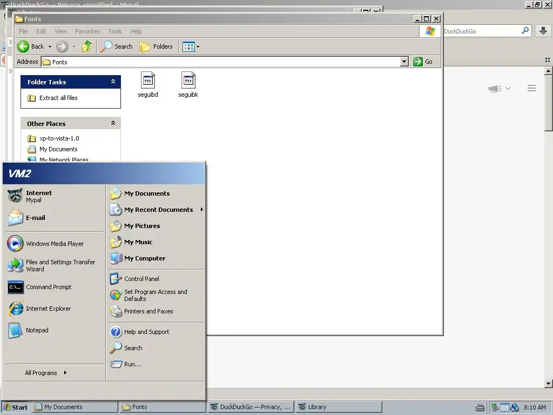Click the Go button
553x415 pixels.
coord(423,62)
